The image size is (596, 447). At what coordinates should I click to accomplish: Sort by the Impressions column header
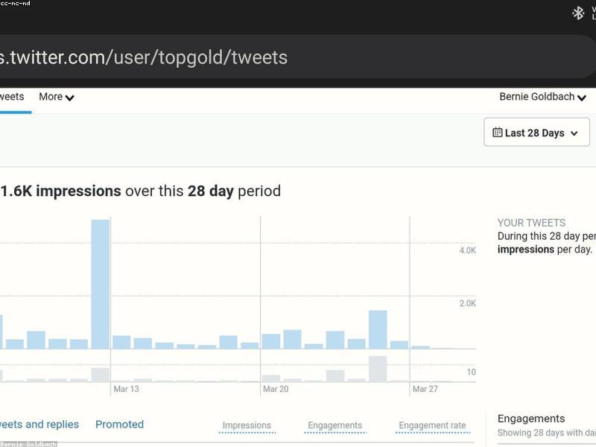click(247, 426)
